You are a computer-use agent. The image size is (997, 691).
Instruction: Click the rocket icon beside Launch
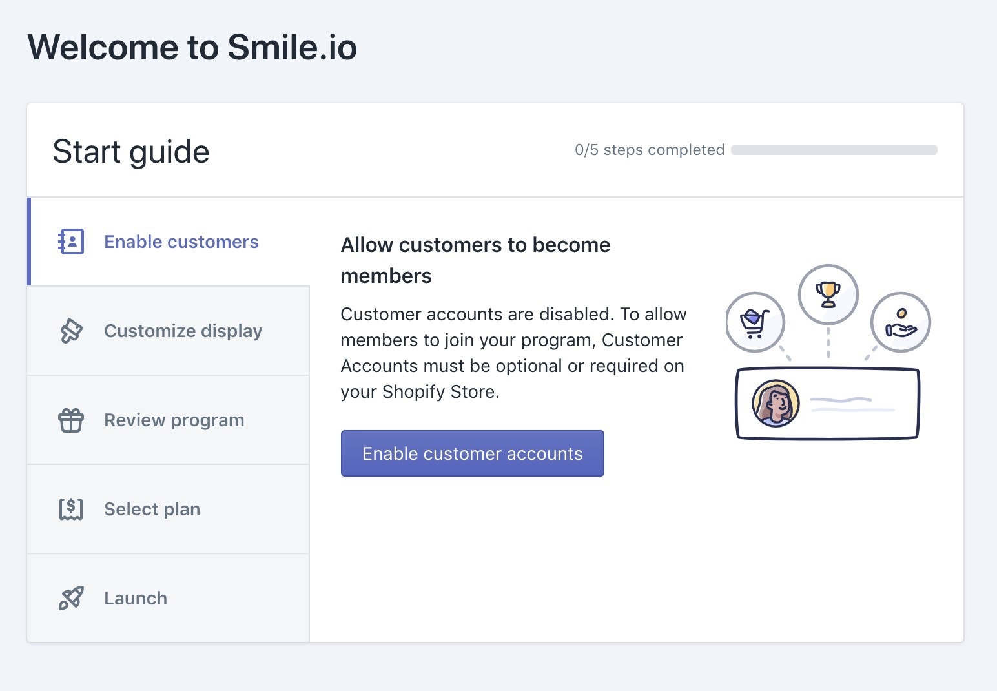point(71,598)
